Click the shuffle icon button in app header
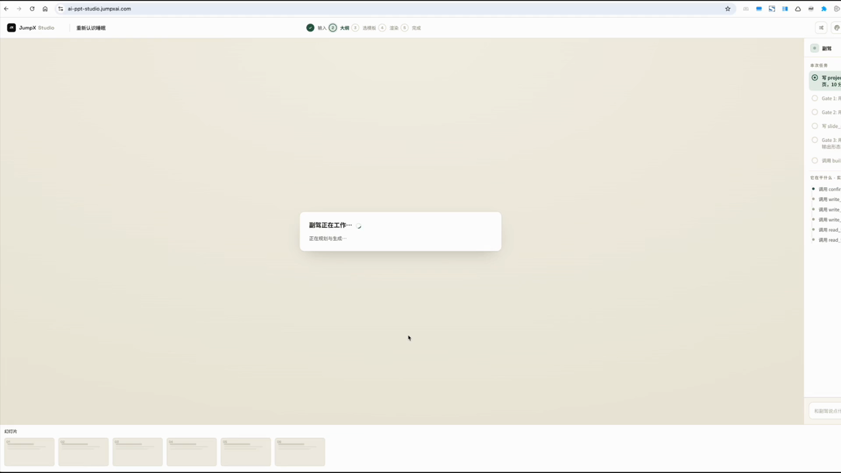The width and height of the screenshot is (841, 473). [x=821, y=28]
